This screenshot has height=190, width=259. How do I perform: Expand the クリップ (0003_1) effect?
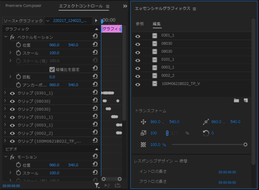click(5, 125)
